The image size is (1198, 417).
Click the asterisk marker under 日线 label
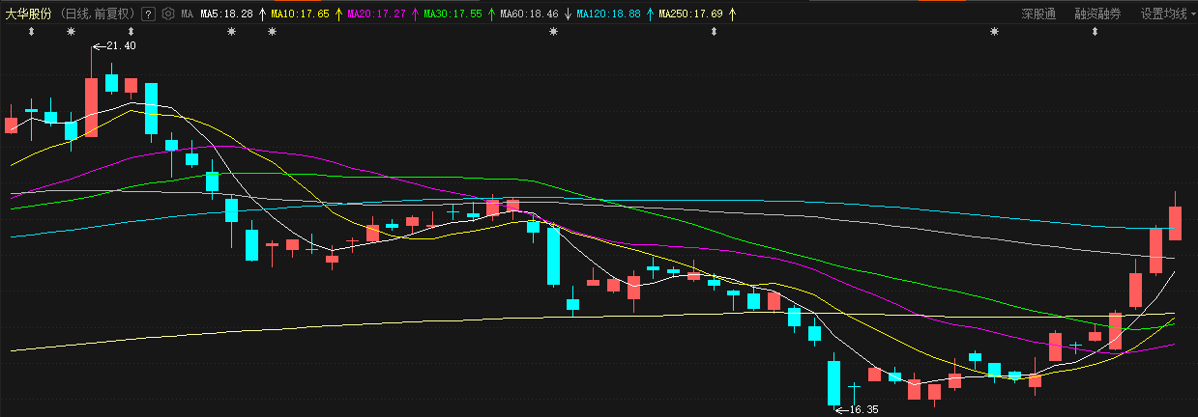pos(71,33)
